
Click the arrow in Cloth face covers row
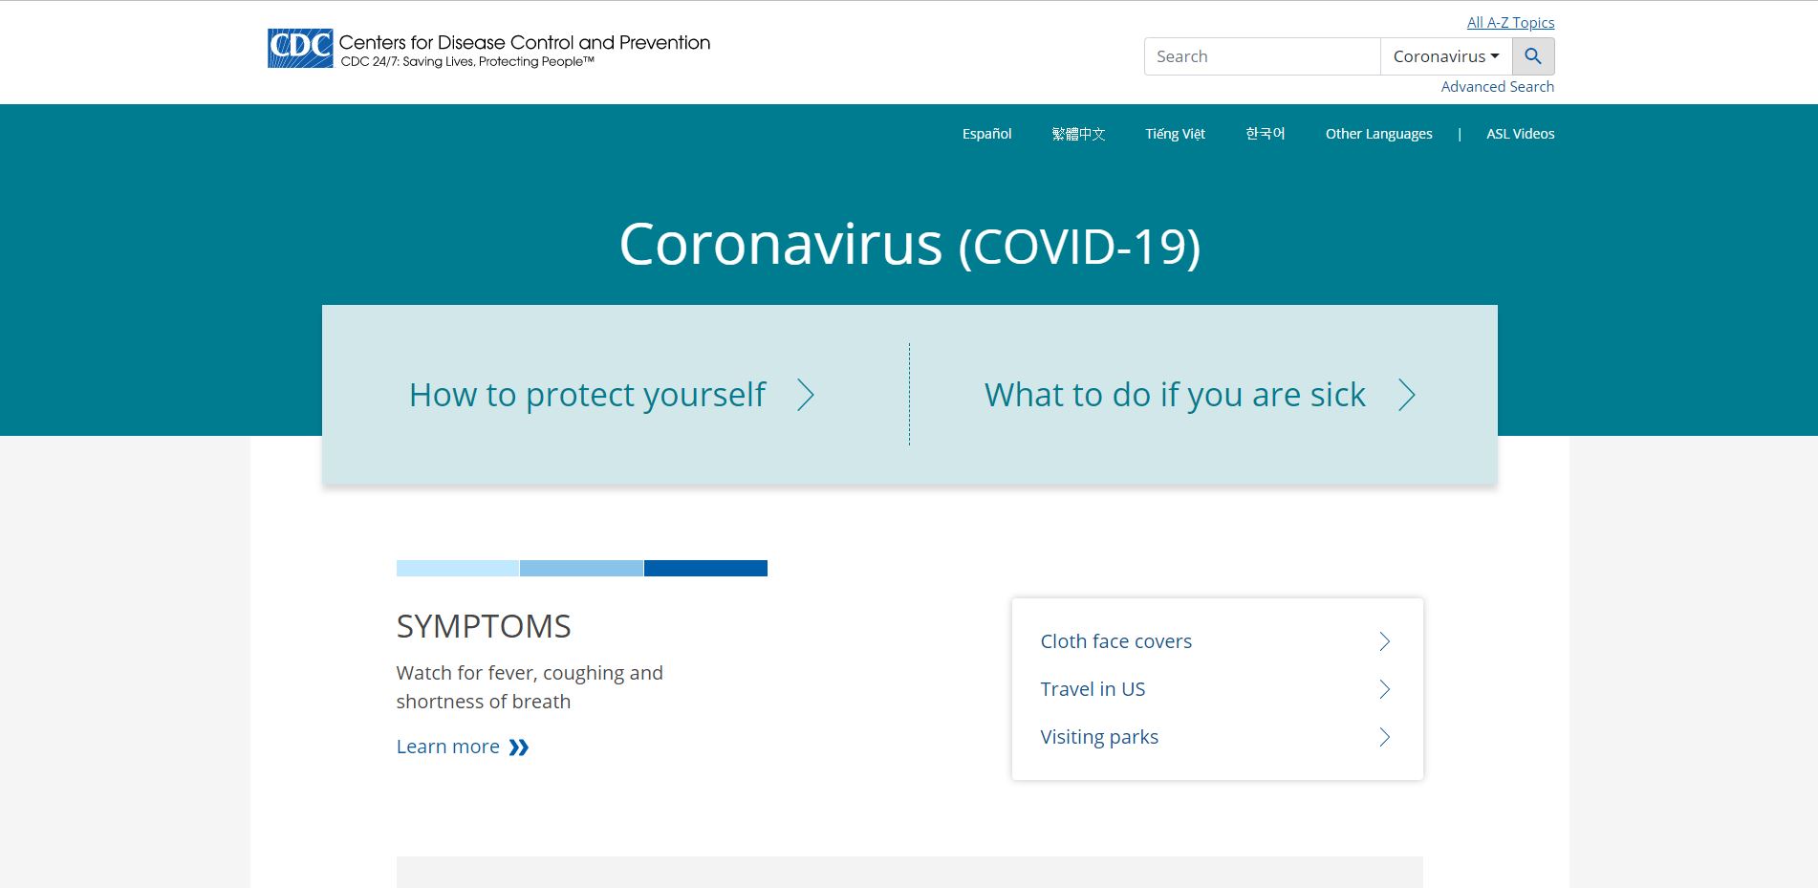pyautogui.click(x=1384, y=641)
